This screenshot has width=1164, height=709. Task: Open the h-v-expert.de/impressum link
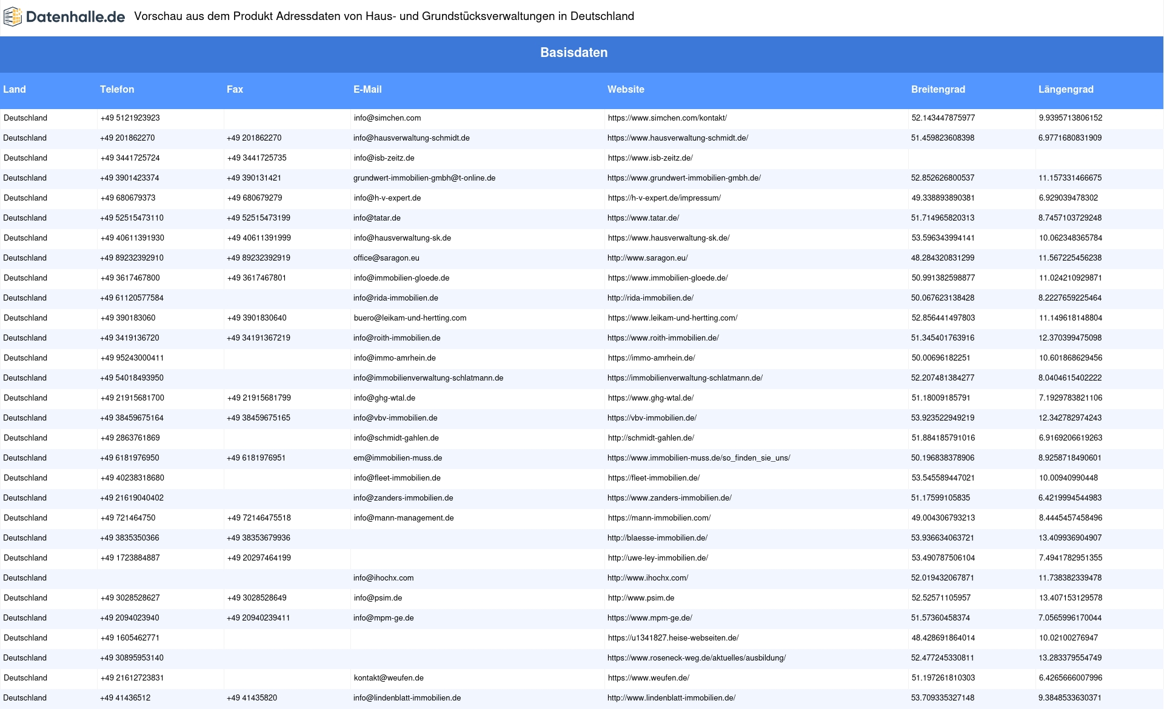tap(664, 198)
